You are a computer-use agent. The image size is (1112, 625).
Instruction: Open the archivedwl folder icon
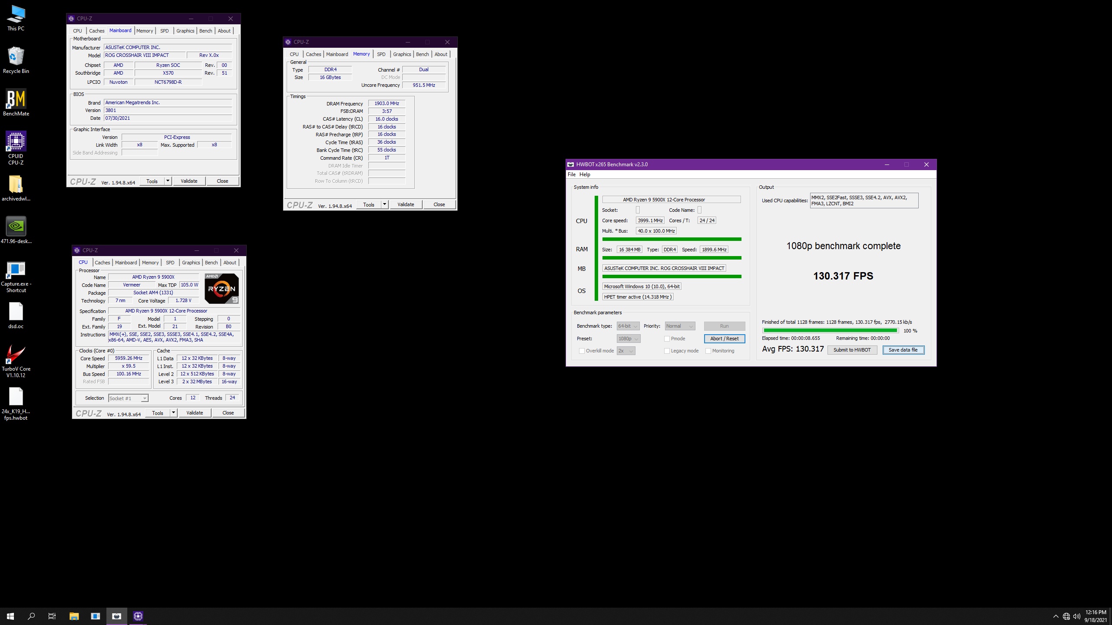pyautogui.click(x=16, y=188)
